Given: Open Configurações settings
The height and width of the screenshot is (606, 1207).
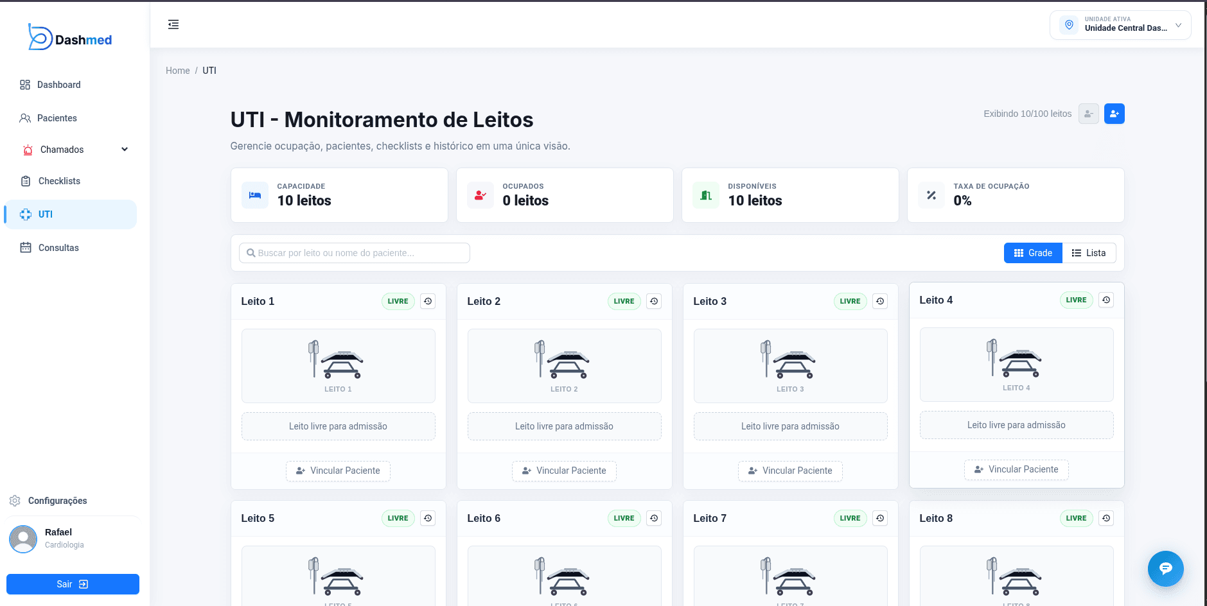Looking at the screenshot, I should click(x=49, y=501).
